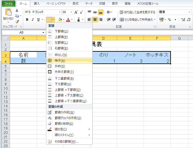
Task: Click the Cut scissors icon
Action: click(x=17, y=11)
